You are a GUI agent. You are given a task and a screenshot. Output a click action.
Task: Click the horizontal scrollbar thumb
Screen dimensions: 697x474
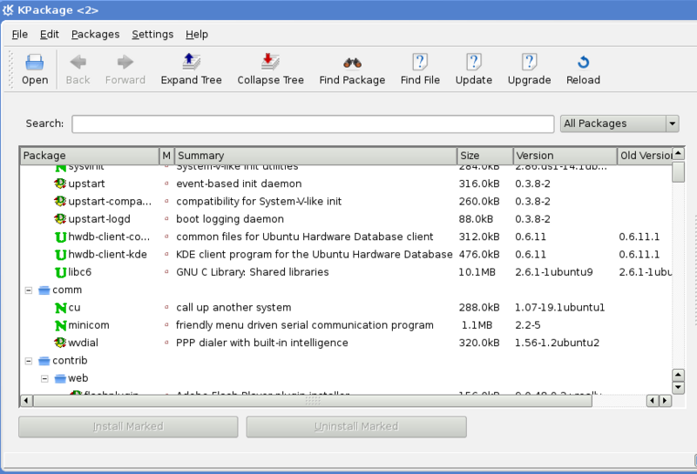313,401
